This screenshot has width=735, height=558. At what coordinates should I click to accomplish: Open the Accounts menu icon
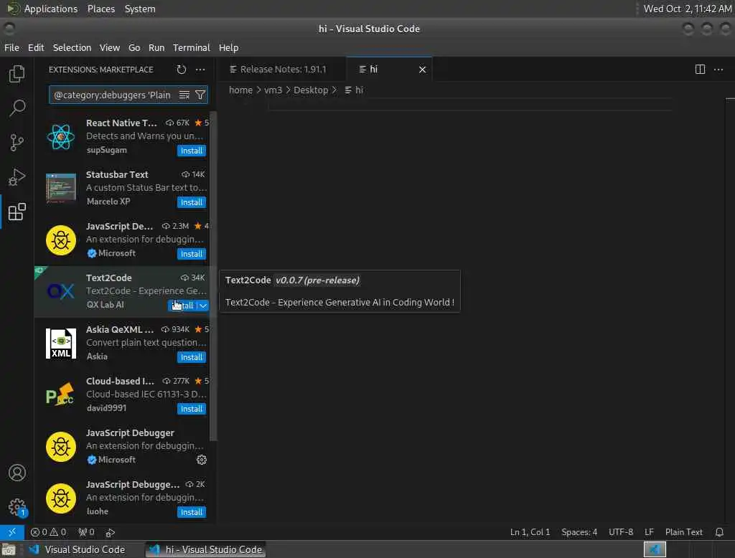click(x=17, y=473)
